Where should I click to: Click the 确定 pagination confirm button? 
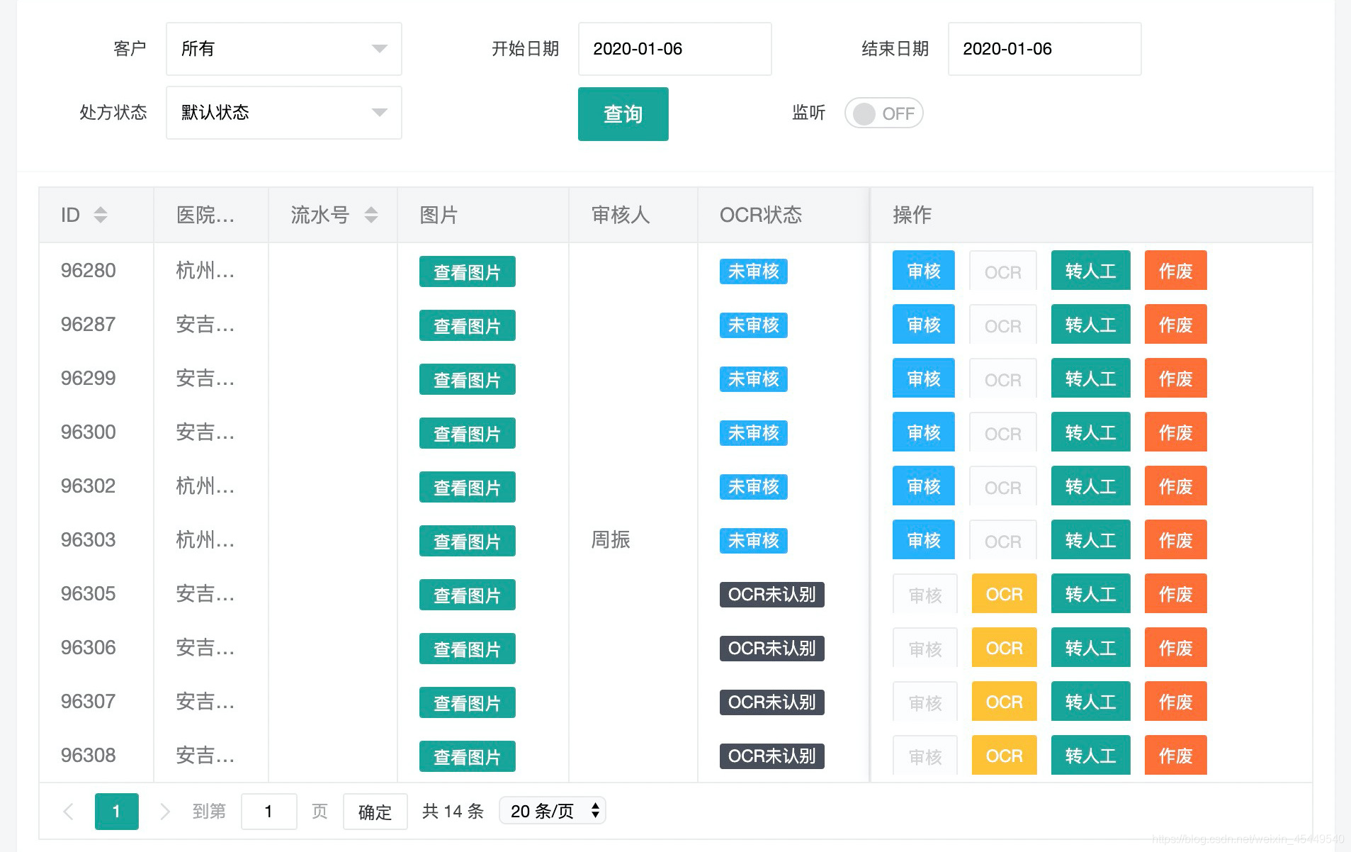(375, 811)
